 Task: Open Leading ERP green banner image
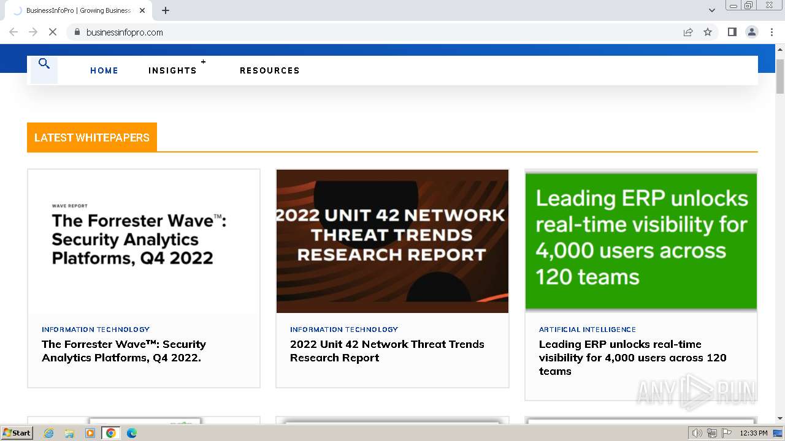pyautogui.click(x=641, y=241)
